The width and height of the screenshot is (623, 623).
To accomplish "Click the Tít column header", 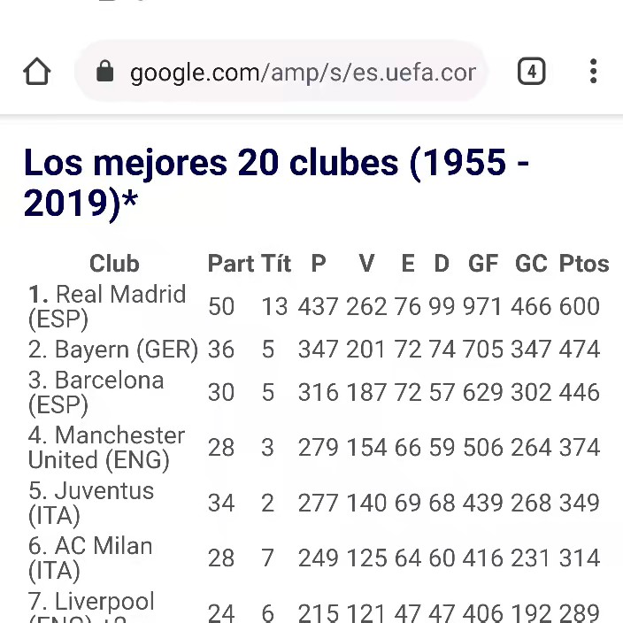I will 276,264.
